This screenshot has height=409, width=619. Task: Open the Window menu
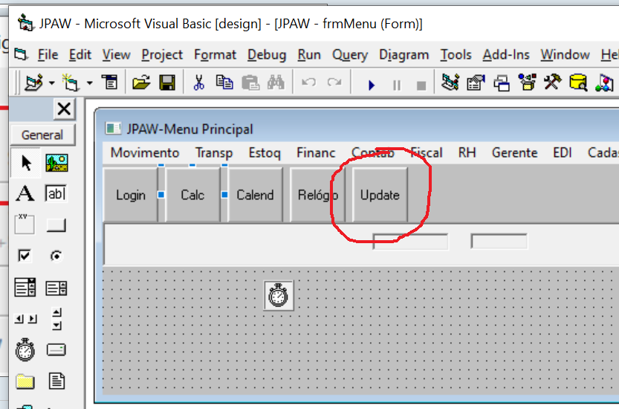(565, 54)
